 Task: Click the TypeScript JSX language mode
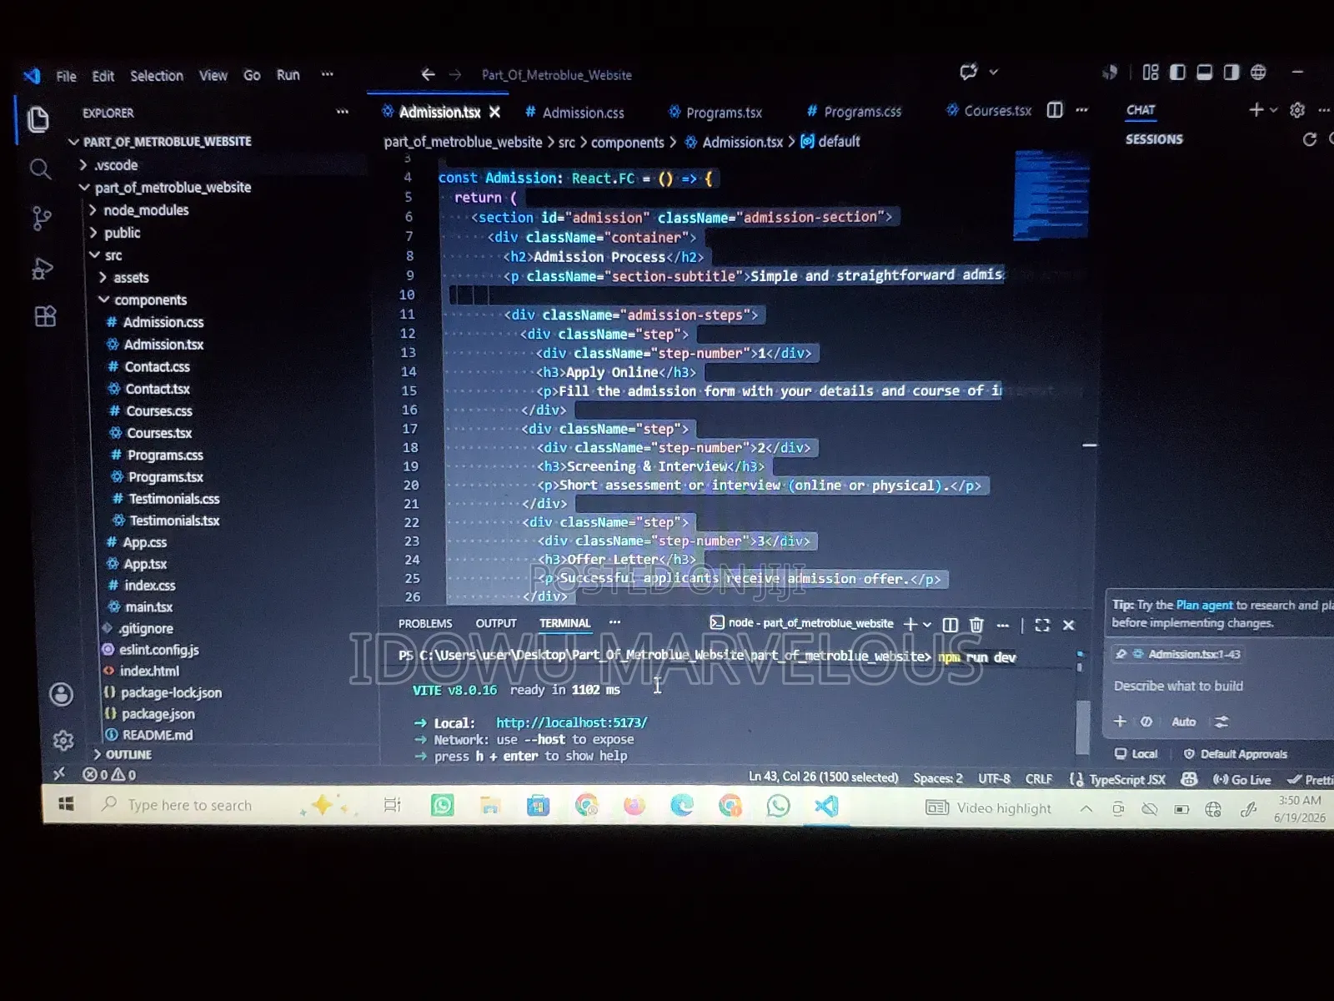tap(1127, 780)
